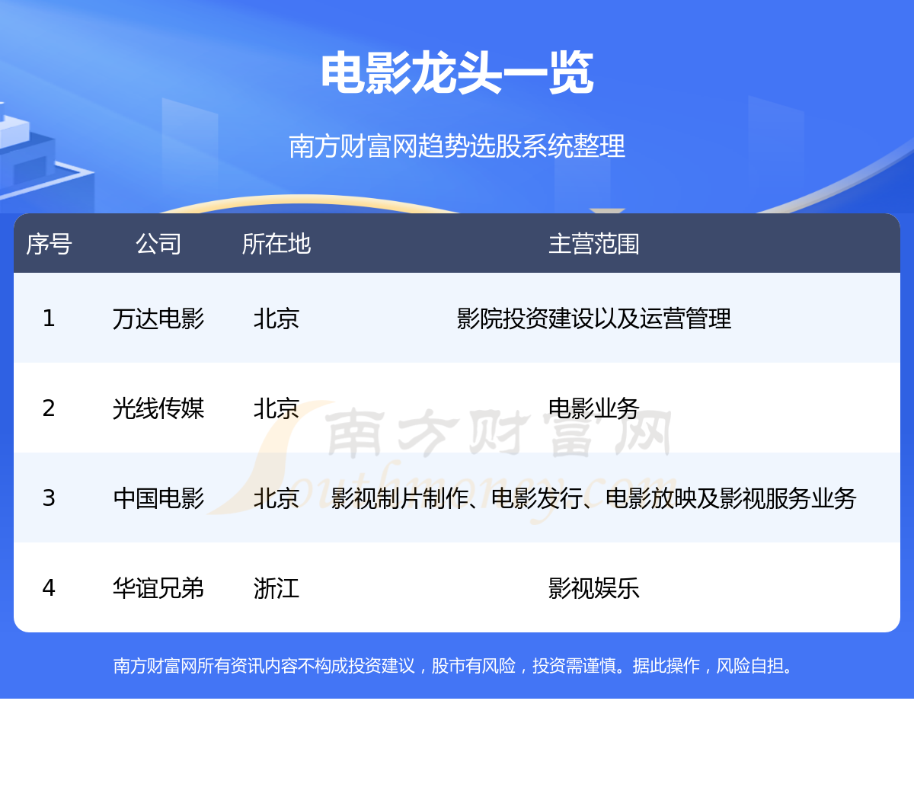Screen dimensions: 914x800
Task: Click the 影视制片制作、电影发行 business scope cell
Action: (x=594, y=498)
